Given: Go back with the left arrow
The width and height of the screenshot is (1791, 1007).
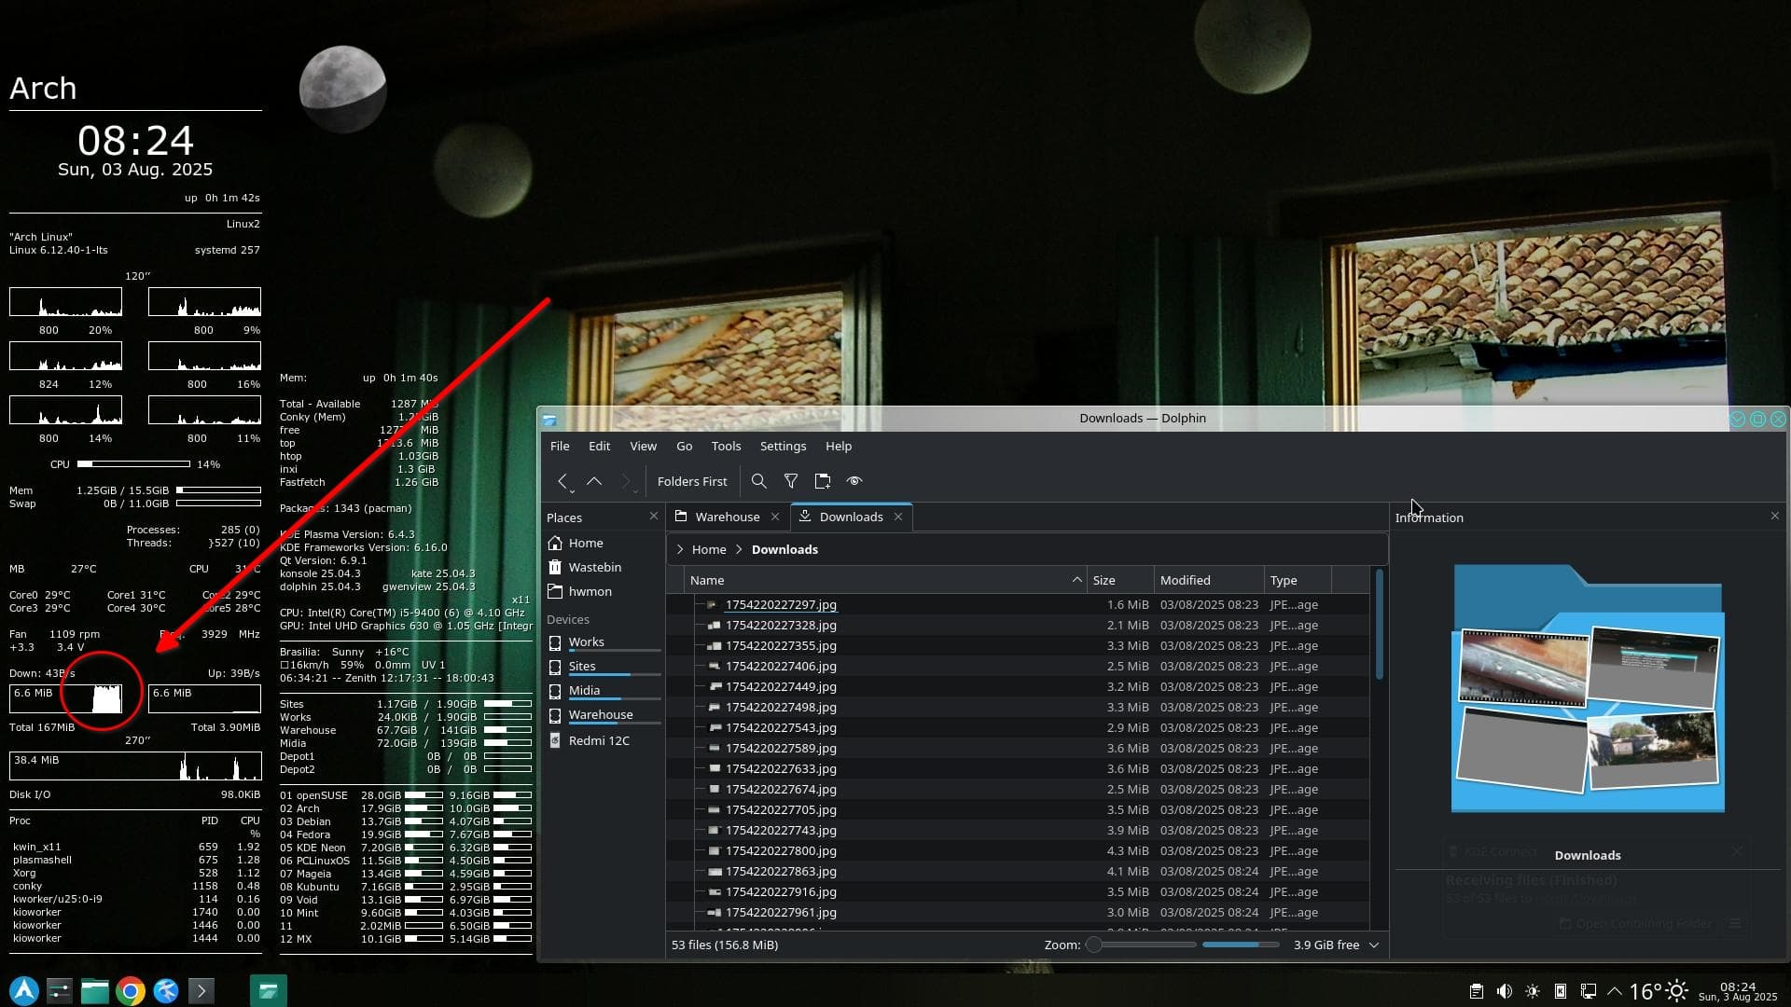Looking at the screenshot, I should (x=562, y=481).
